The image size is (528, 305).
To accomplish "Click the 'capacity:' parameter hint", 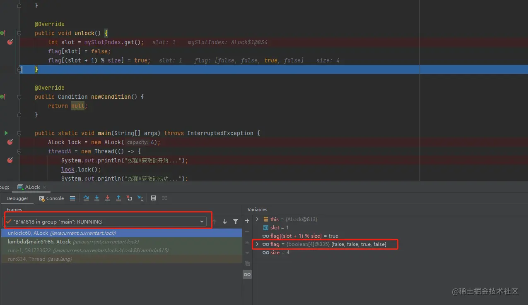I will click(137, 142).
